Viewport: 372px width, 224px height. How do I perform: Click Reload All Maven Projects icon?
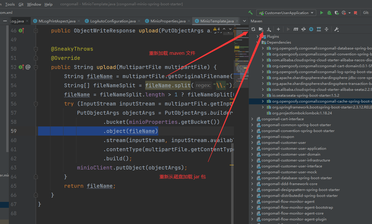pos(253,29)
